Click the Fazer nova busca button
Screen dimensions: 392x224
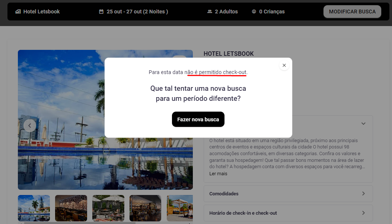coord(198,119)
